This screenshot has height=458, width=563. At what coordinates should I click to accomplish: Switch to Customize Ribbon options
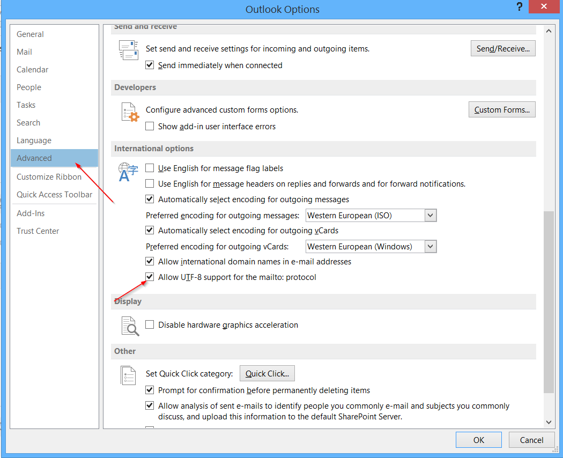click(x=49, y=177)
